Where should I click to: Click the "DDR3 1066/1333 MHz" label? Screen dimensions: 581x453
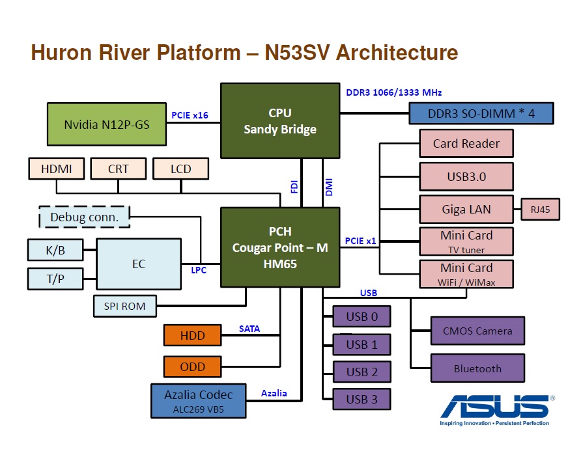(393, 92)
